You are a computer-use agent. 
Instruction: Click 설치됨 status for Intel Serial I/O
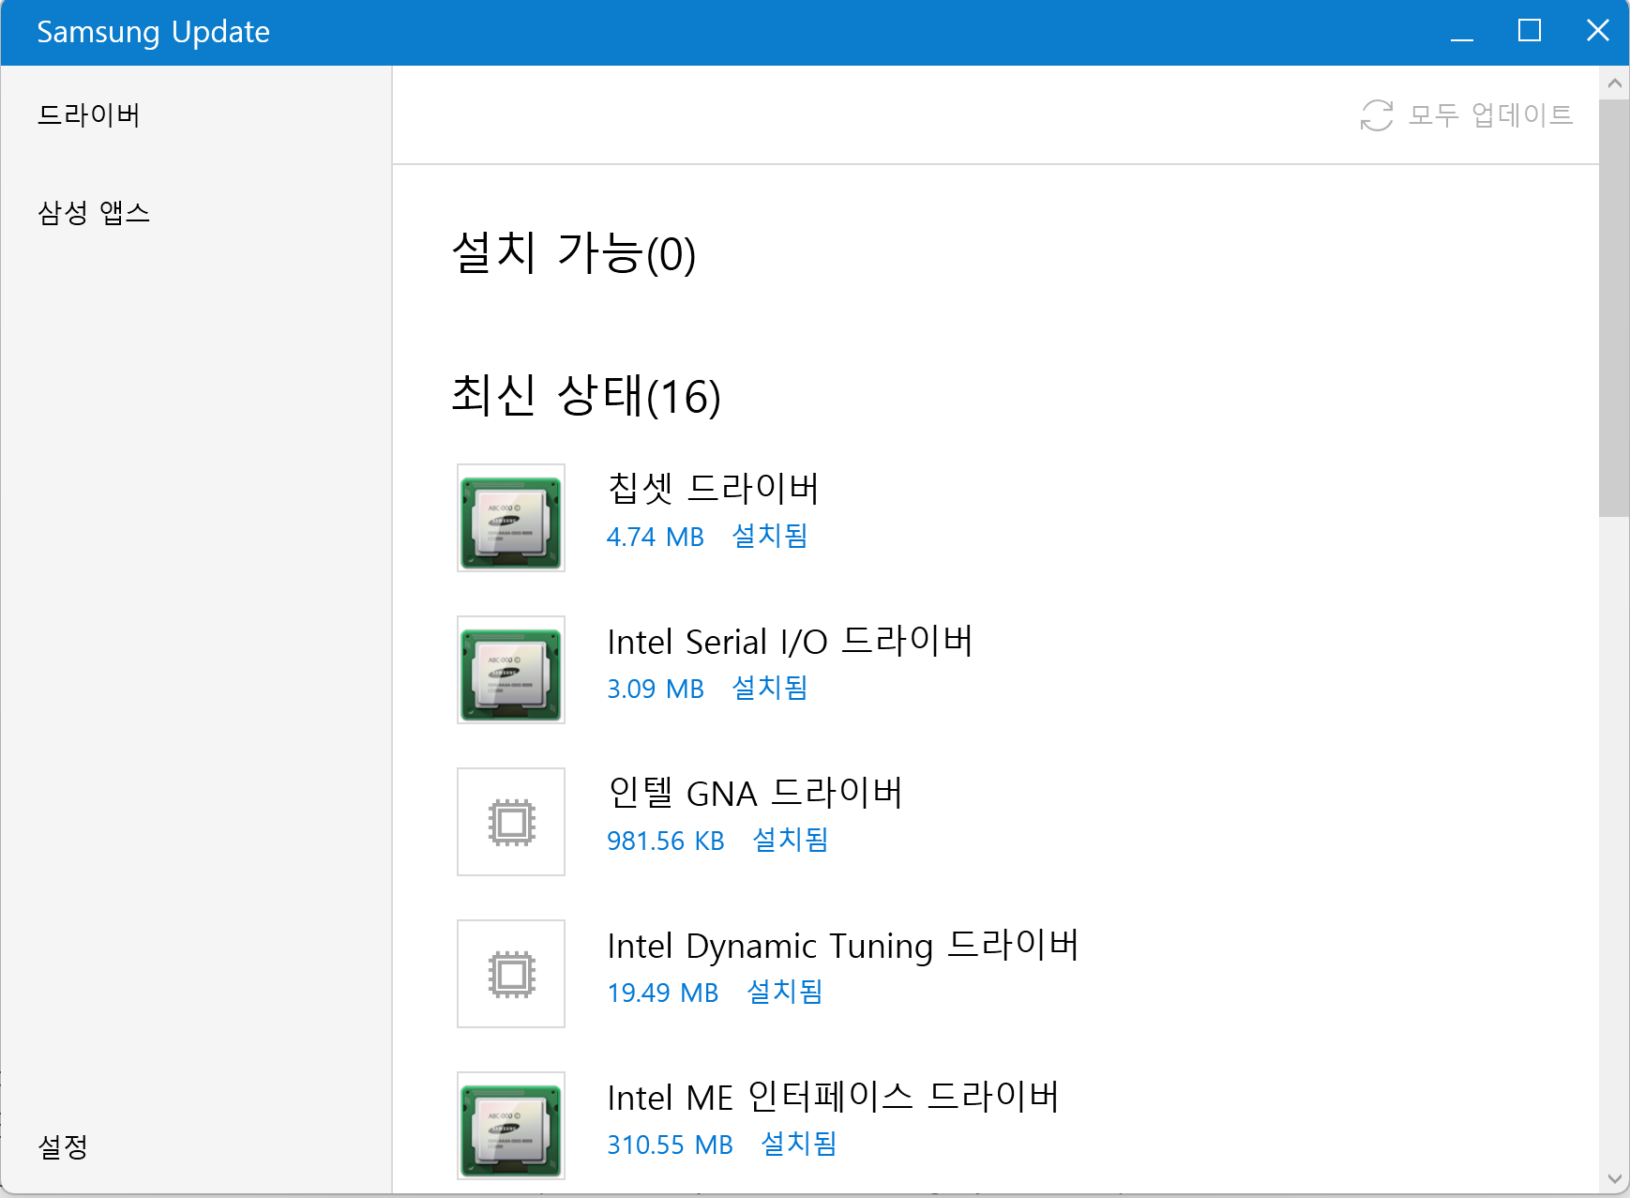770,688
